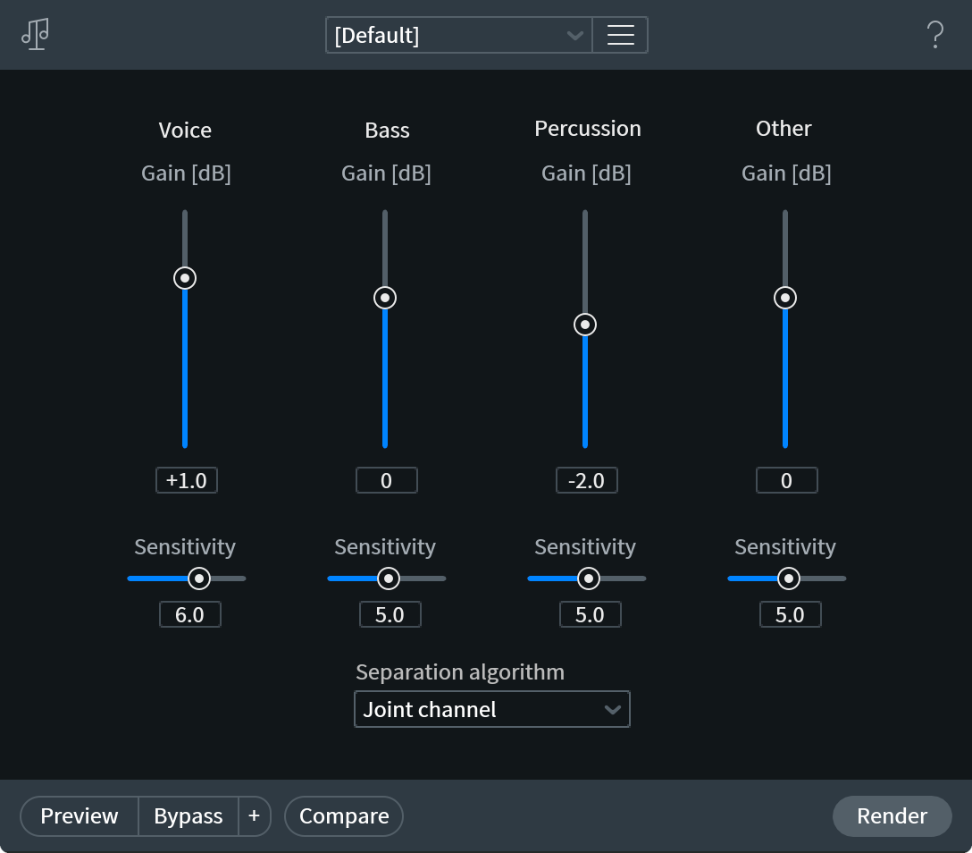This screenshot has width=972, height=853.
Task: Open the Separation algorithm dropdown
Action: [491, 709]
